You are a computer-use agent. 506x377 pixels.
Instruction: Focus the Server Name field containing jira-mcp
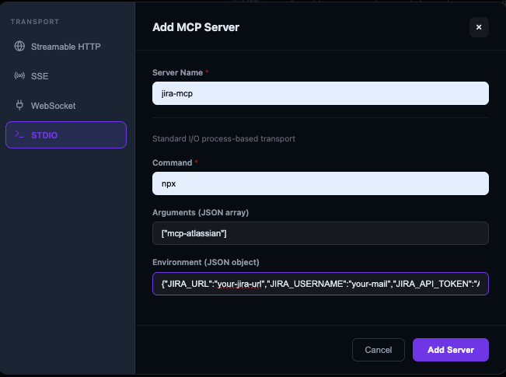click(x=320, y=93)
